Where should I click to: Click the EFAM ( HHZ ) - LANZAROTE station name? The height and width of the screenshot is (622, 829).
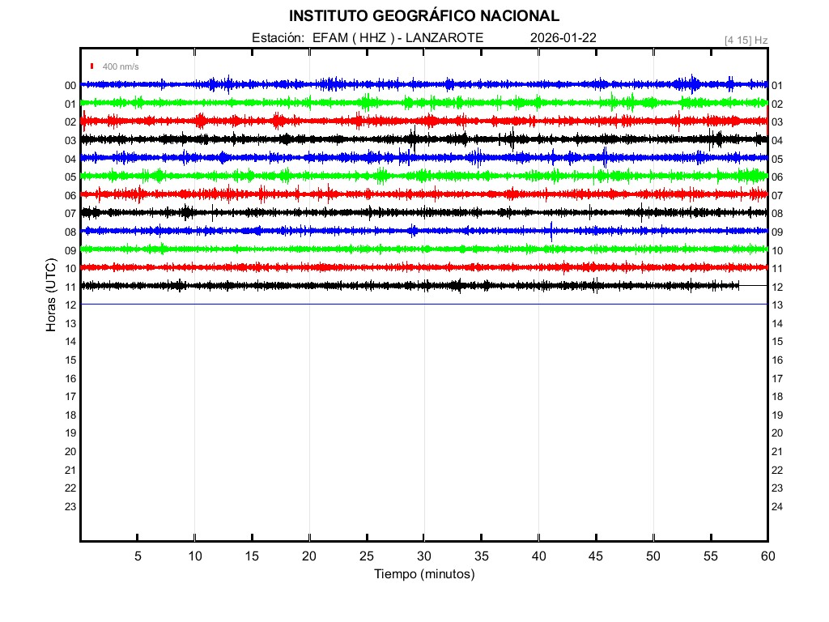point(397,38)
